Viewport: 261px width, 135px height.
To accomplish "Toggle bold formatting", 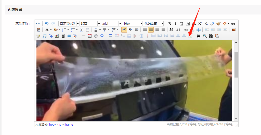I will point(169,24).
